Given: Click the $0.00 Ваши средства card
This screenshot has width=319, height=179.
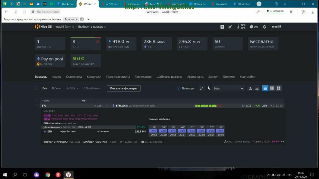Looking at the screenshot, I should click(x=86, y=61).
